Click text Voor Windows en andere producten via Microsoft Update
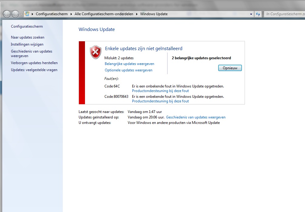Viewport: 305px width, 212px height. click(x=174, y=123)
